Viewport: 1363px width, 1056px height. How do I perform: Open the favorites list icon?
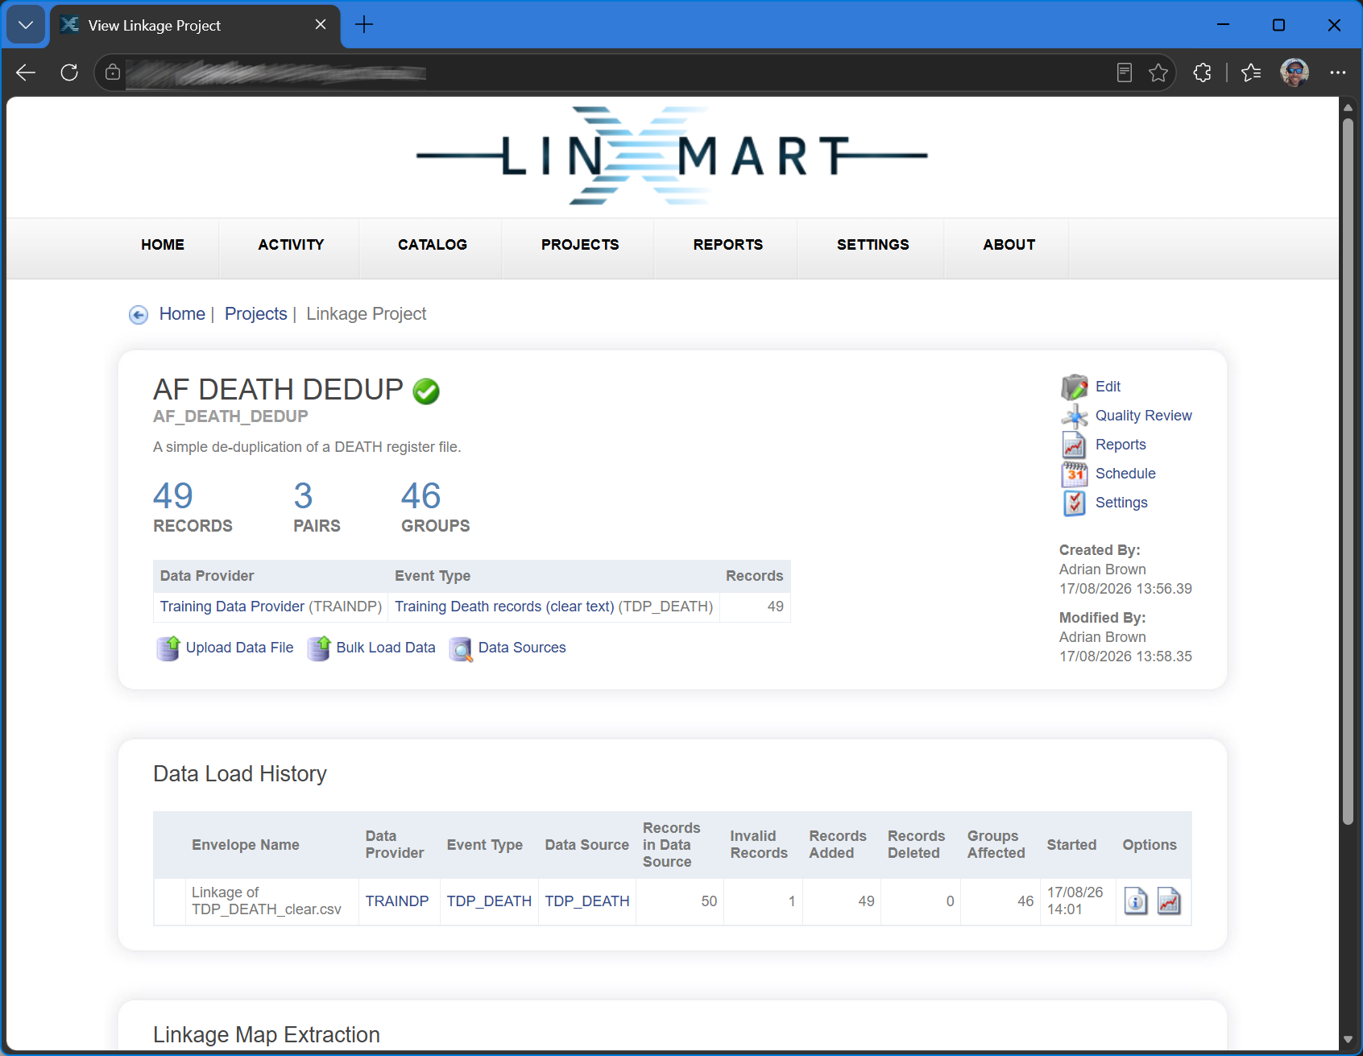[x=1251, y=72]
